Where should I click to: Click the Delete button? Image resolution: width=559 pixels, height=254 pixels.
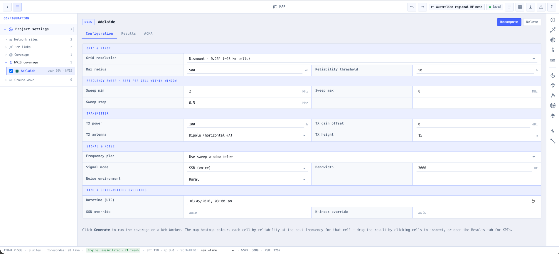click(532, 22)
